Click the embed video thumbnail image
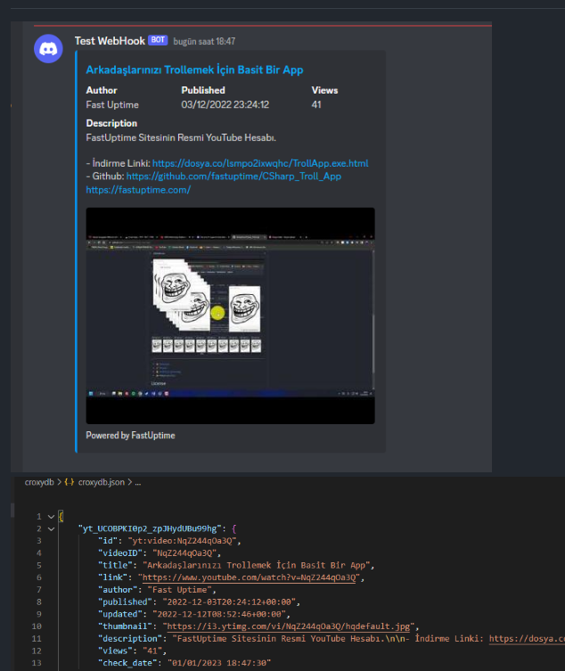Image resolution: width=565 pixels, height=671 pixels. [x=230, y=315]
